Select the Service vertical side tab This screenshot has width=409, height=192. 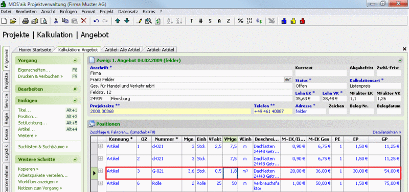click(x=7, y=101)
